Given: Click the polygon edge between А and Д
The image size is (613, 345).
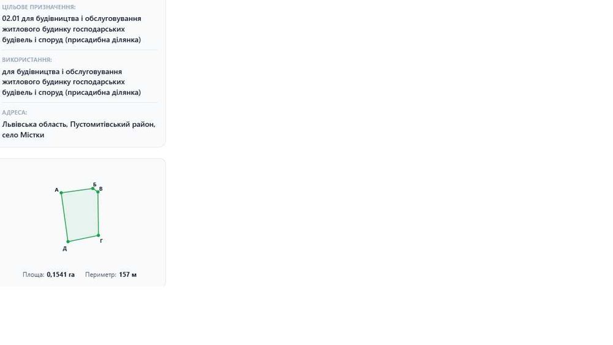Looking at the screenshot, I should point(64,218).
